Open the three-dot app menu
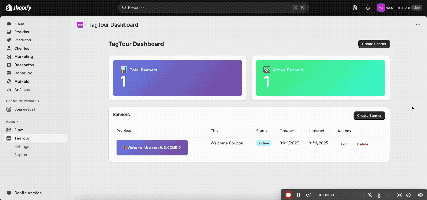 click(418, 25)
